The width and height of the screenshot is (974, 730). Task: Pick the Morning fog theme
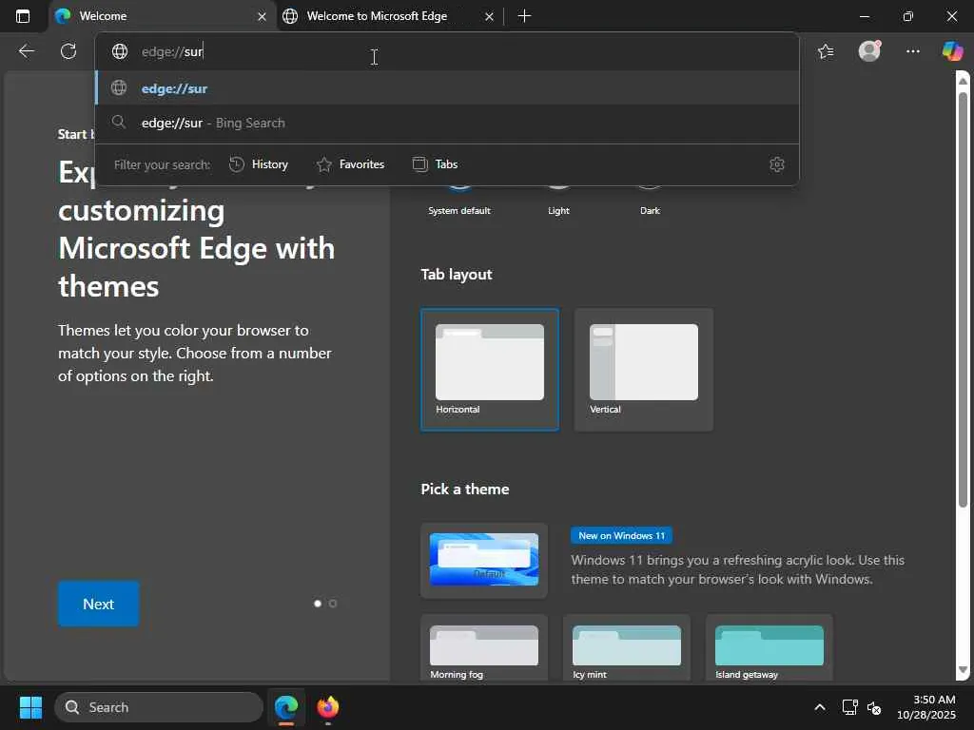point(484,648)
